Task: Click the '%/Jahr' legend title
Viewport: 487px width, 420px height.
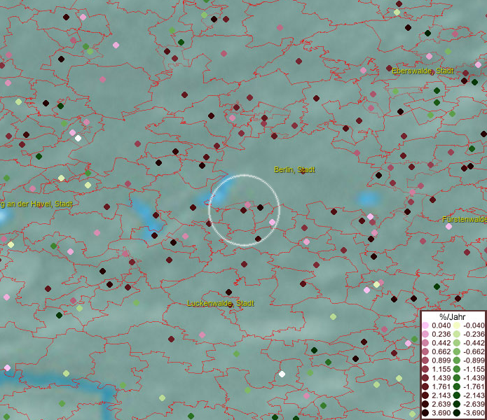Action: (x=452, y=317)
